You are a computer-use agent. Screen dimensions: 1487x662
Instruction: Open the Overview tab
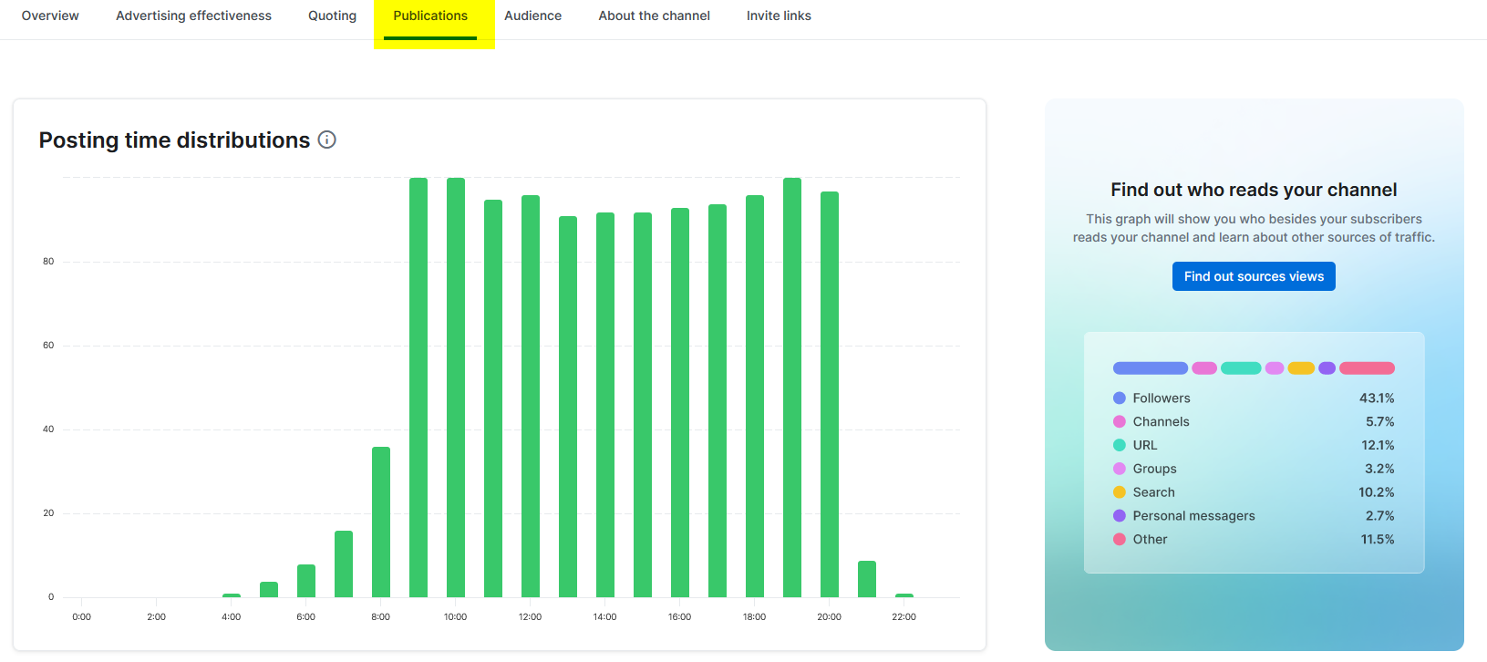[50, 16]
